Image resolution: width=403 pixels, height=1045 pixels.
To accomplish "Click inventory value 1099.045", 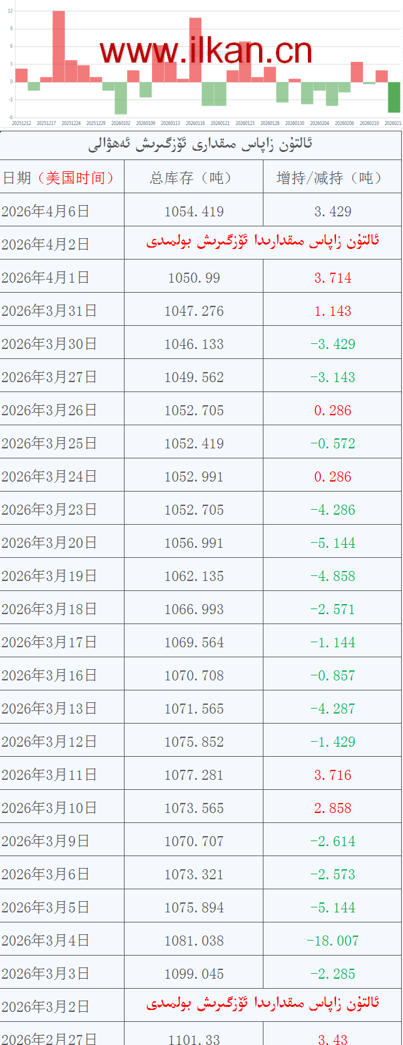I will [194, 974].
